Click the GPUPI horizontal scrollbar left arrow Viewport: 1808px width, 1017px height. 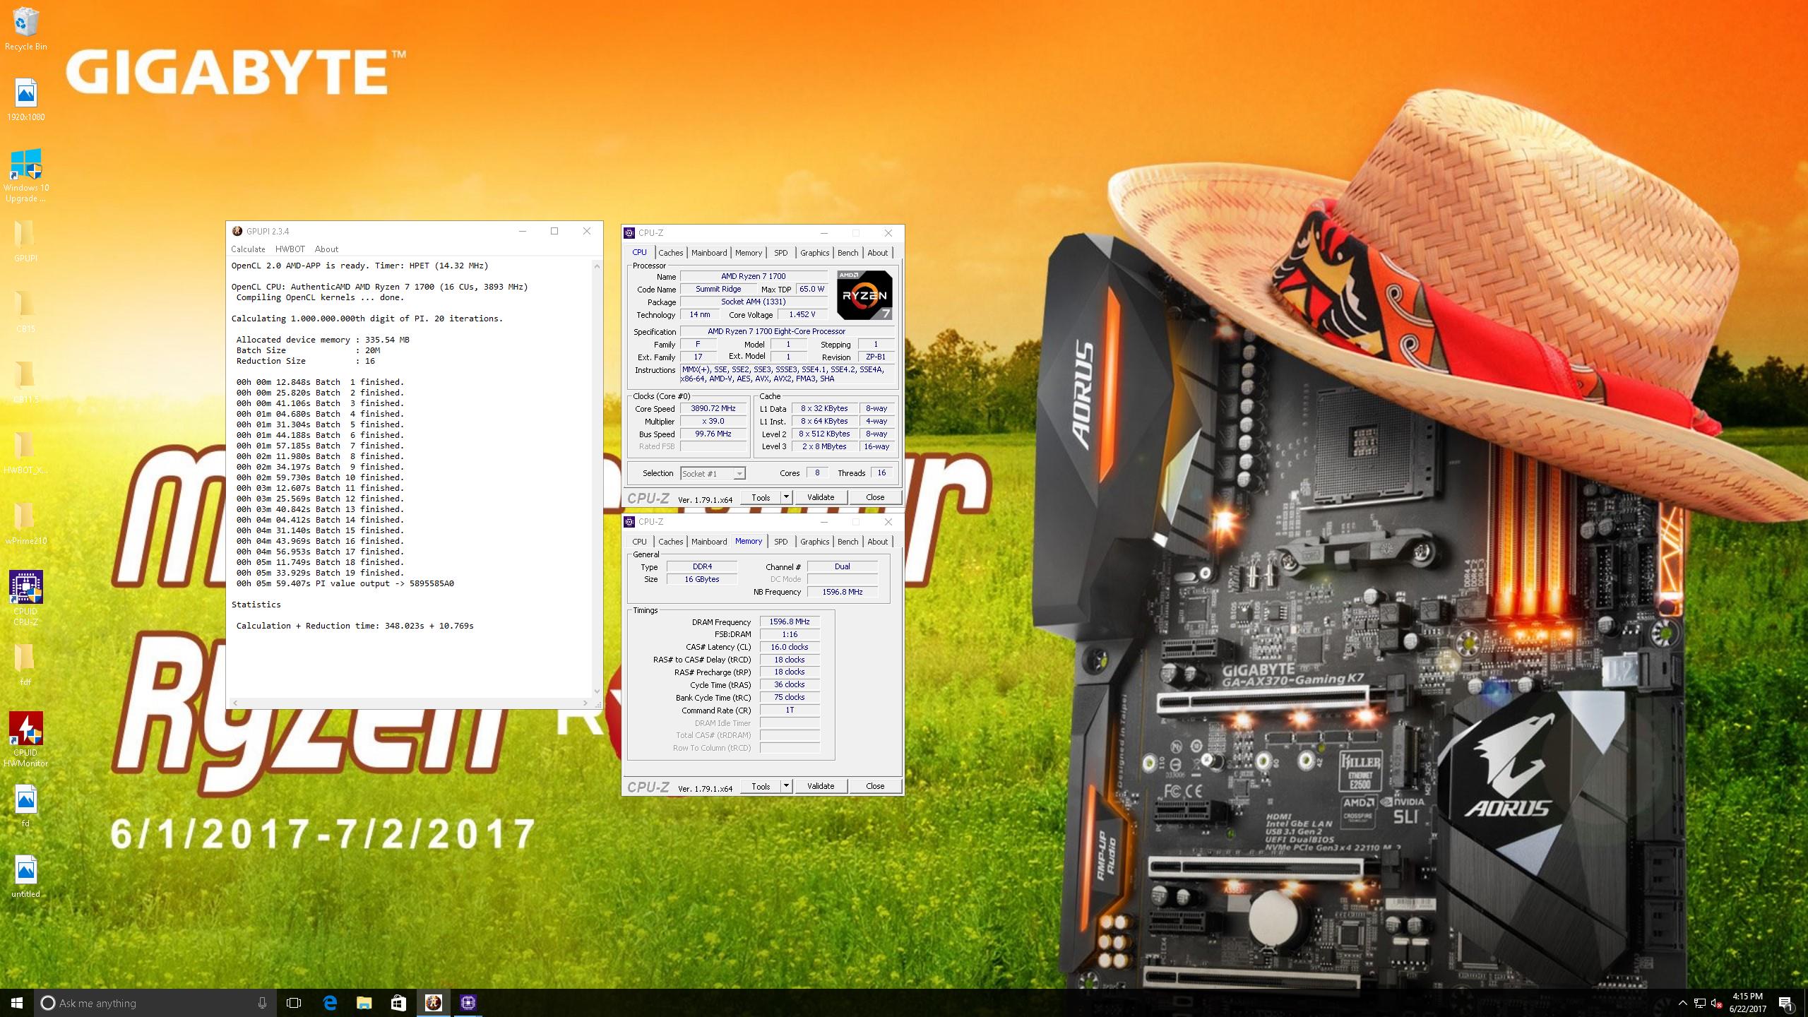234,703
